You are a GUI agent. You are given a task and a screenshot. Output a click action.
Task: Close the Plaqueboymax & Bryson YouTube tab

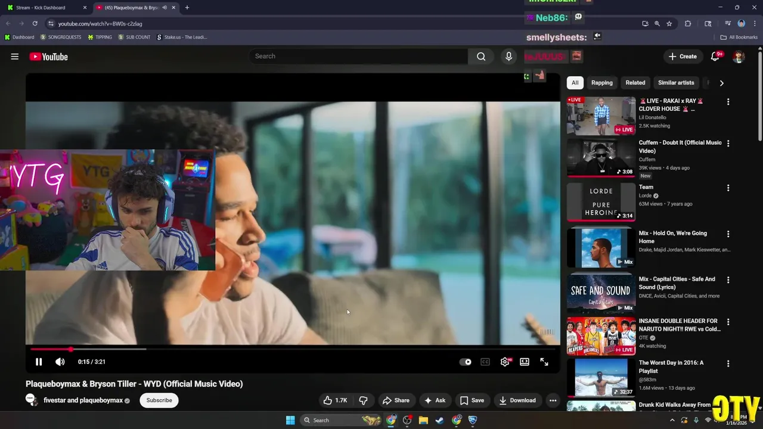pyautogui.click(x=173, y=8)
